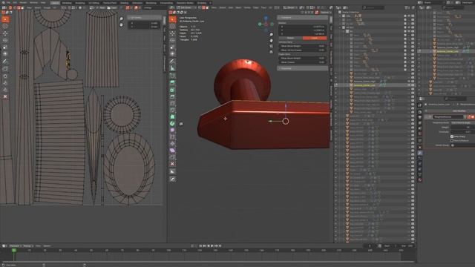Viewport: 475px width, 267px height.
Task: Open the Modifiers wrench tab in Properties editor
Action: [x=420, y=154]
